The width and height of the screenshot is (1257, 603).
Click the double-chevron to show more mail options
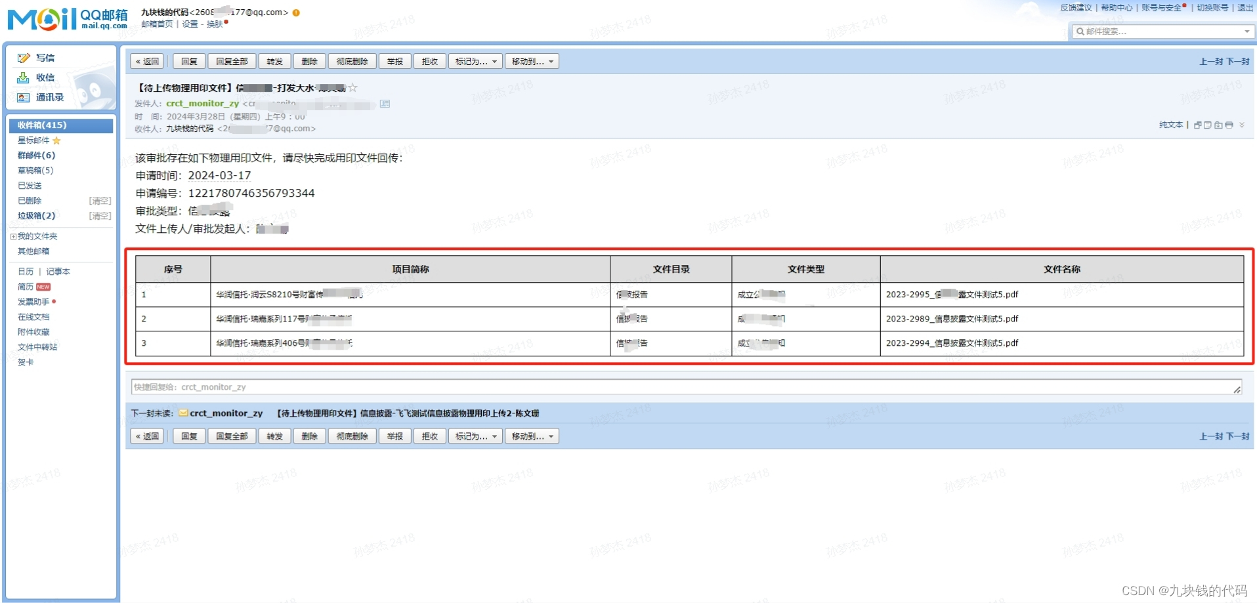pos(1241,125)
